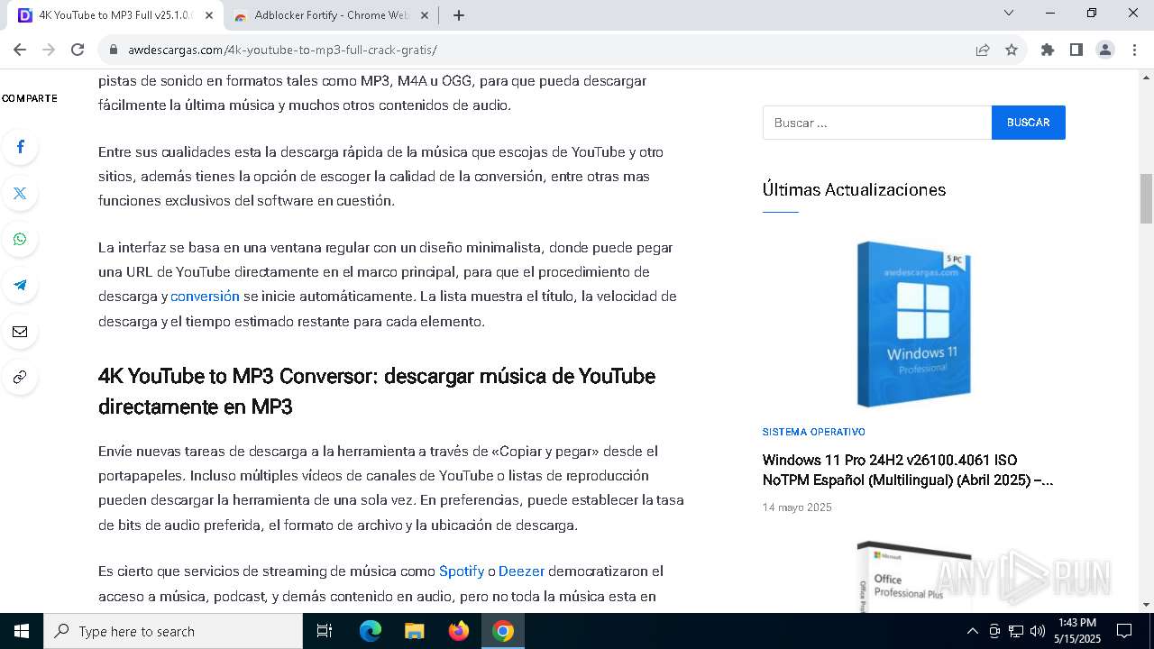Screen dimensions: 1154x649
Task: Click the taskbar search box
Action: [x=173, y=631]
